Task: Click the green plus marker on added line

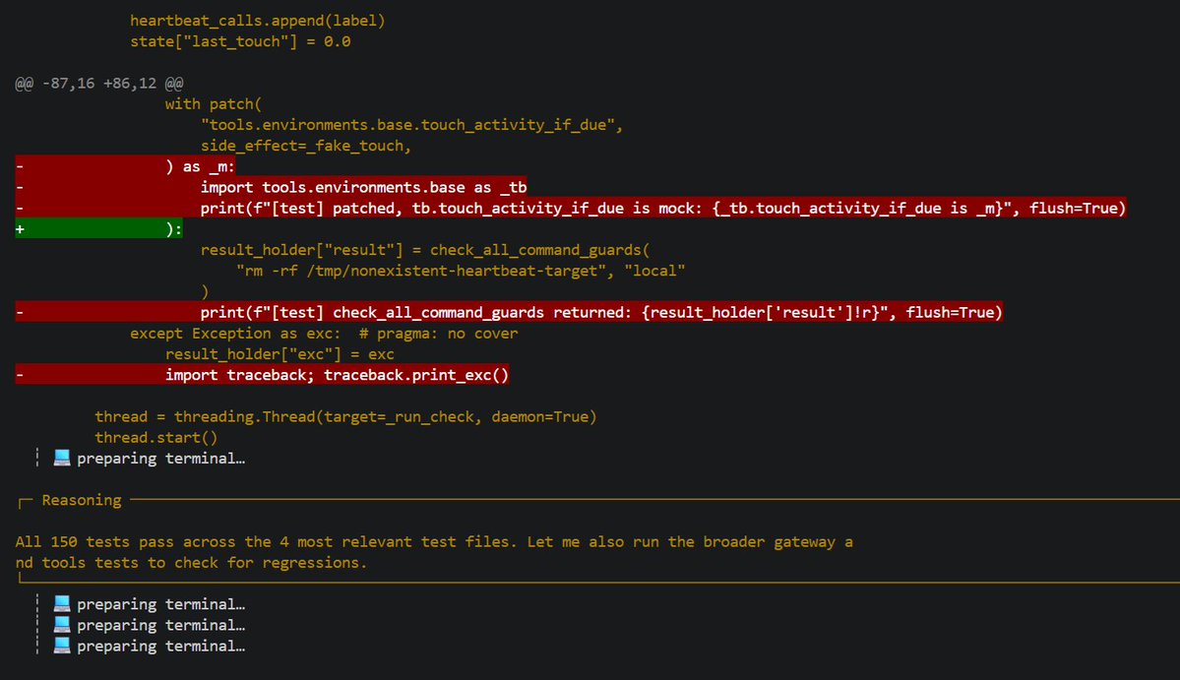Action: (20, 229)
